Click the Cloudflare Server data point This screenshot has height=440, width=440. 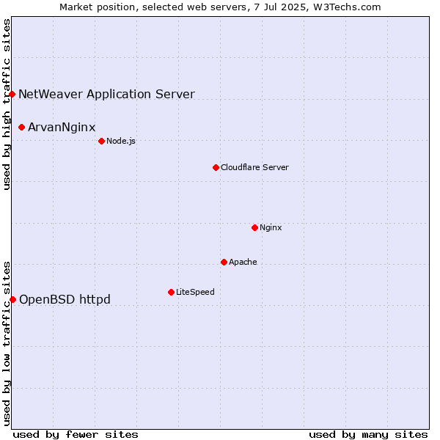point(216,167)
